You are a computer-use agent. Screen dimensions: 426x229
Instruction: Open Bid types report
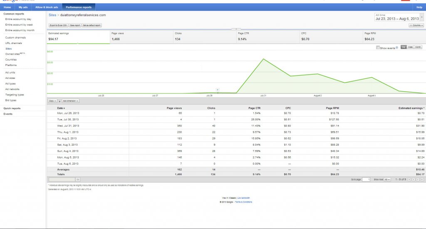pyautogui.click(x=11, y=100)
